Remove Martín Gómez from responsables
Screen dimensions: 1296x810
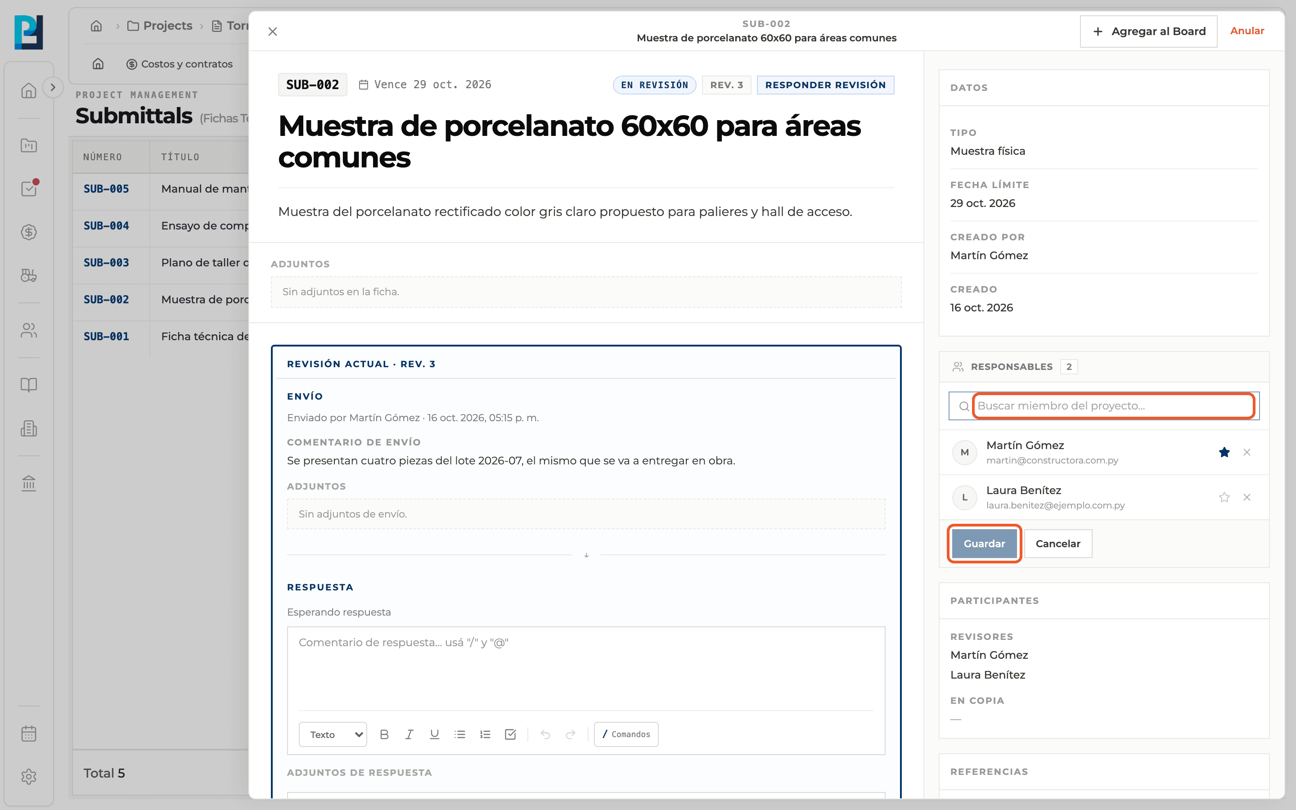tap(1247, 452)
